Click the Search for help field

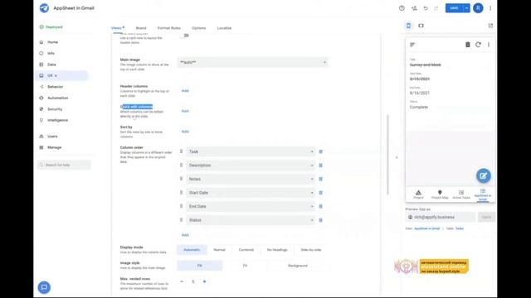click(64, 165)
